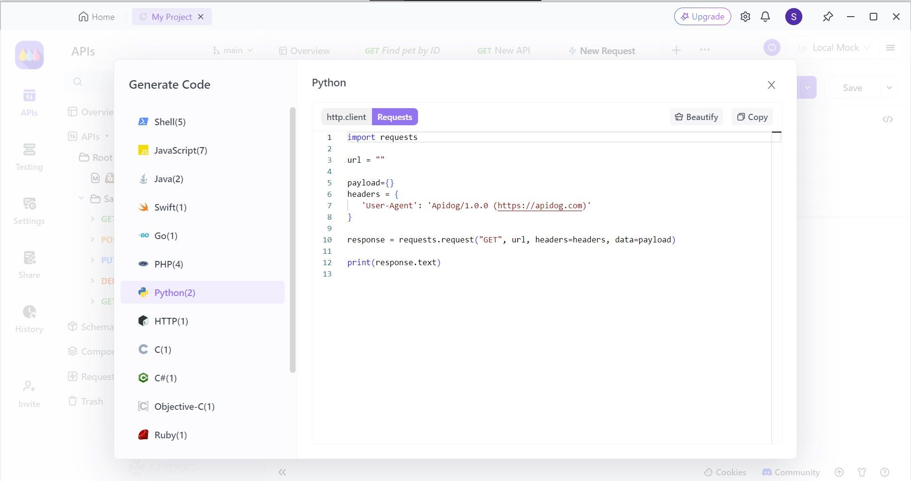Select the Requests library toggle

tap(394, 117)
